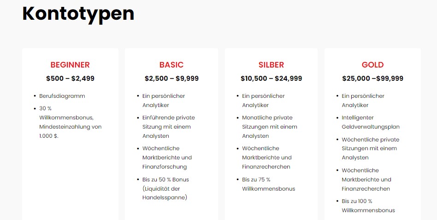The image size is (437, 220).
Task: Select the GOLD account title
Action: 372,65
